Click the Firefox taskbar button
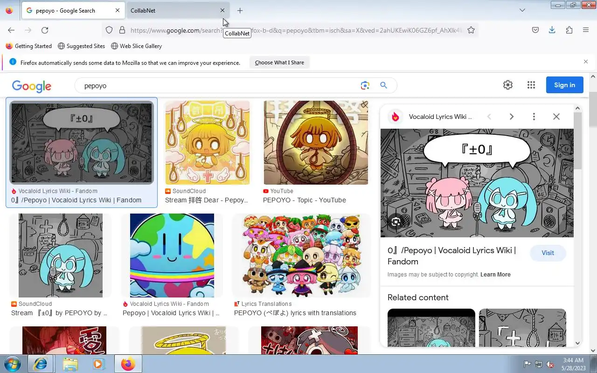This screenshot has height=373, width=597. point(128,364)
